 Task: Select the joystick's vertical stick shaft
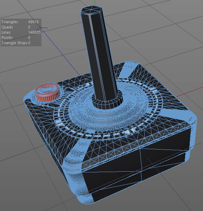[x=100, y=54]
